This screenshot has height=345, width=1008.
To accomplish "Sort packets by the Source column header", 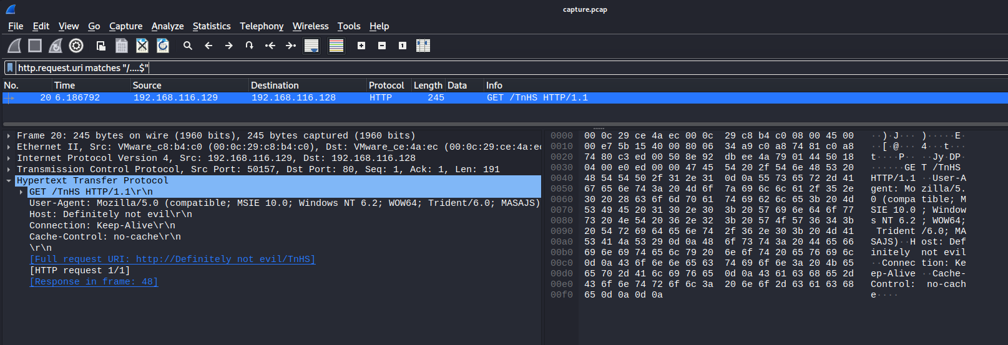I will click(147, 85).
